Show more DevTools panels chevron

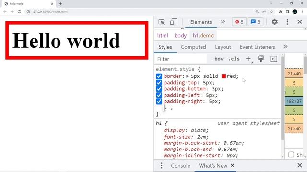223,22
